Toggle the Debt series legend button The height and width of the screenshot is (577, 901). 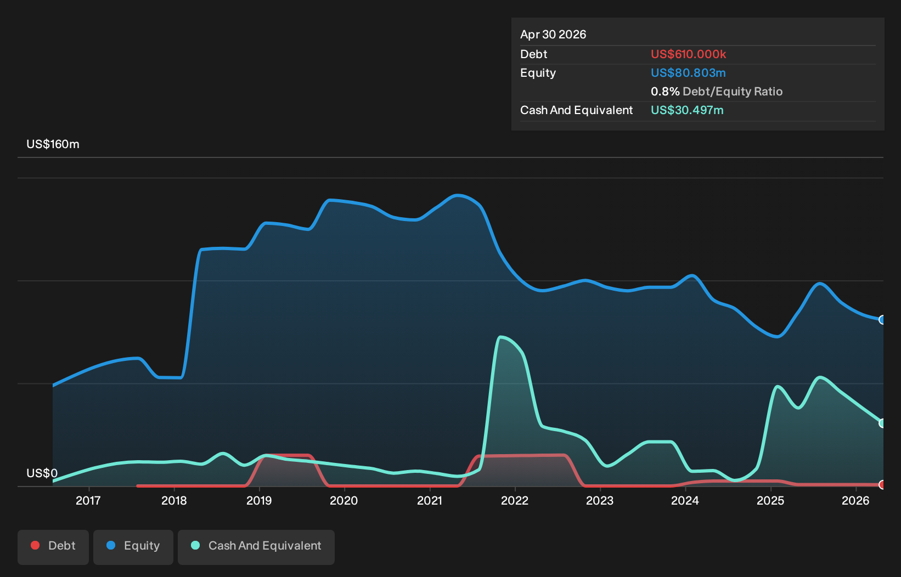(53, 547)
